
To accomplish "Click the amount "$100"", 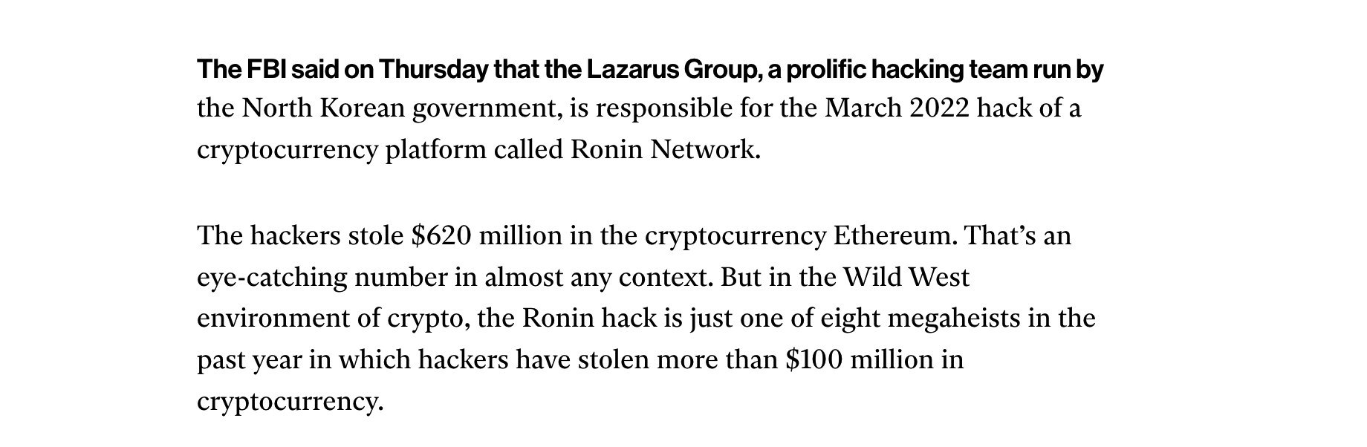I will point(814,360).
